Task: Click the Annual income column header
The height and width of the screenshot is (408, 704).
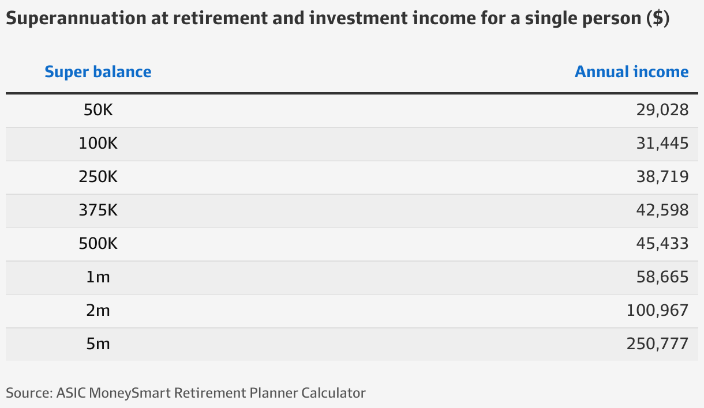Action: [632, 72]
